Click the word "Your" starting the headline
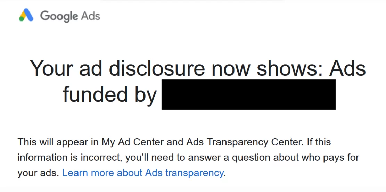Screen dimensions: 386x192 click(x=52, y=68)
